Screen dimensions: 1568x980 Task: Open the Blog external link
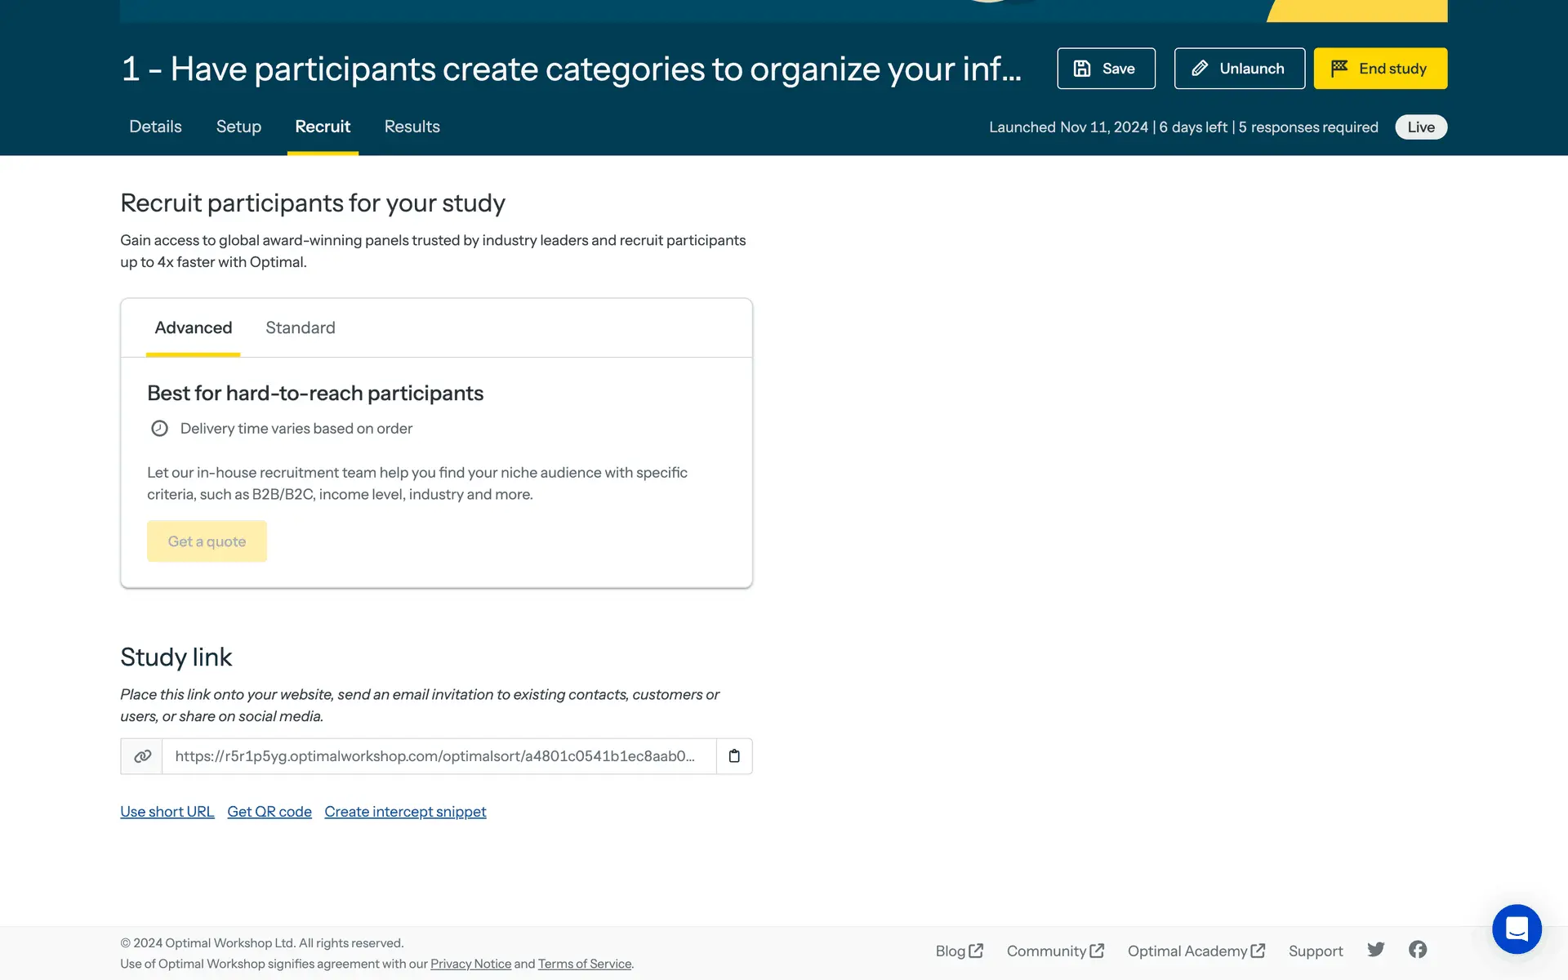(x=959, y=951)
